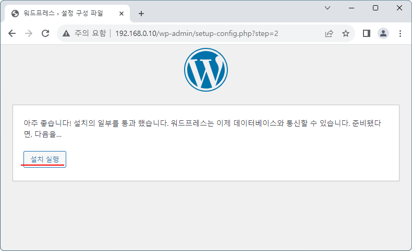This screenshot has height=251, width=412.
Task: Minimize the browser window
Action: [352, 8]
